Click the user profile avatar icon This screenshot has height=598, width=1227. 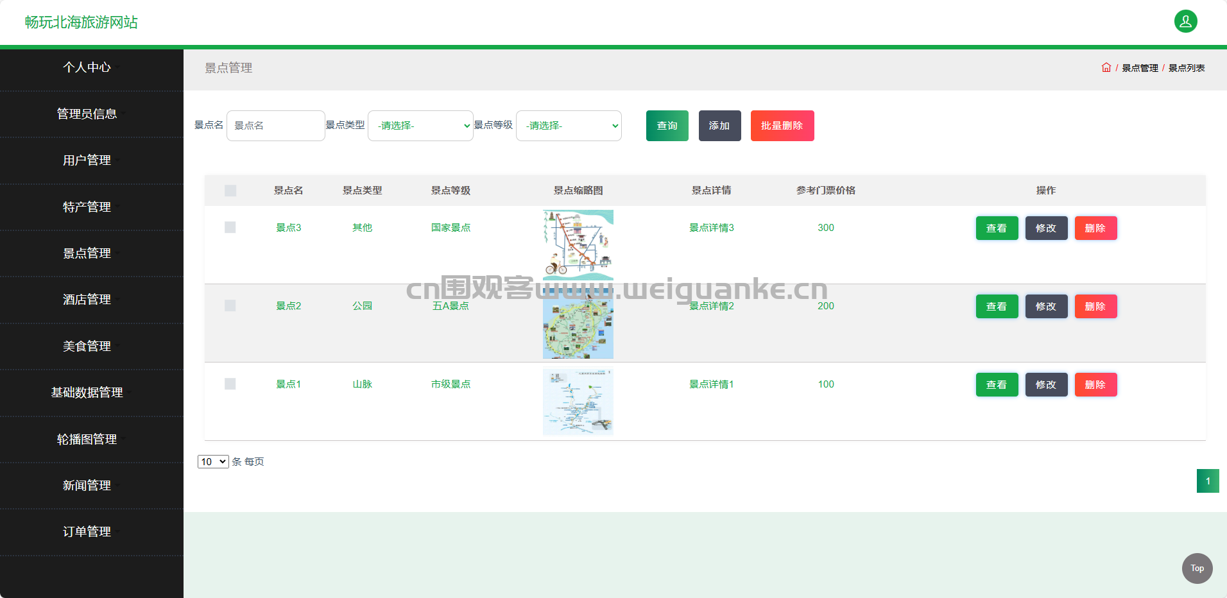click(x=1185, y=21)
